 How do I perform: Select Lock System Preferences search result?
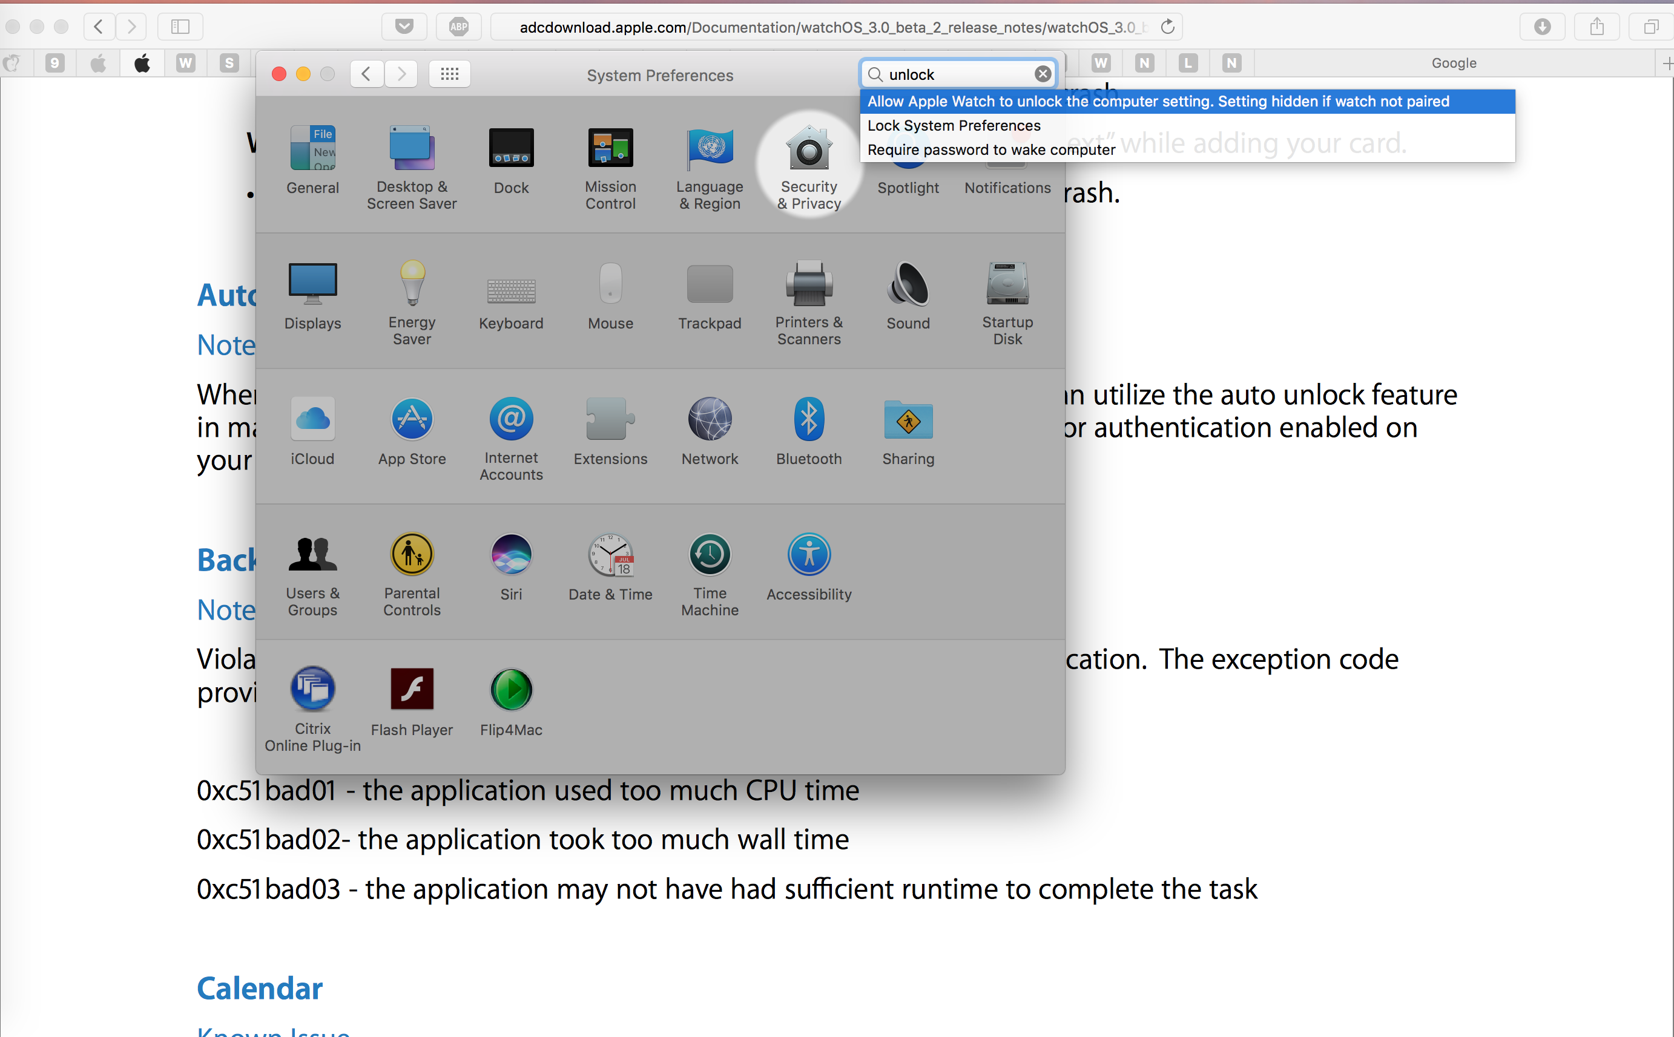coord(1187,125)
